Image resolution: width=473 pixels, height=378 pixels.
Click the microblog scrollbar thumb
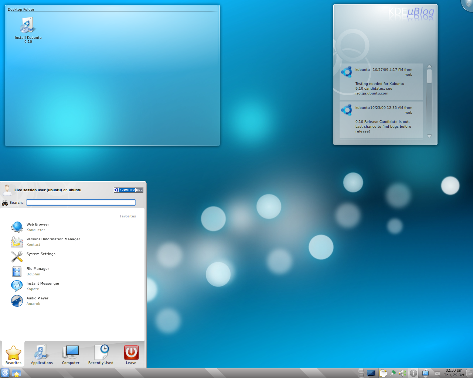coord(429,76)
